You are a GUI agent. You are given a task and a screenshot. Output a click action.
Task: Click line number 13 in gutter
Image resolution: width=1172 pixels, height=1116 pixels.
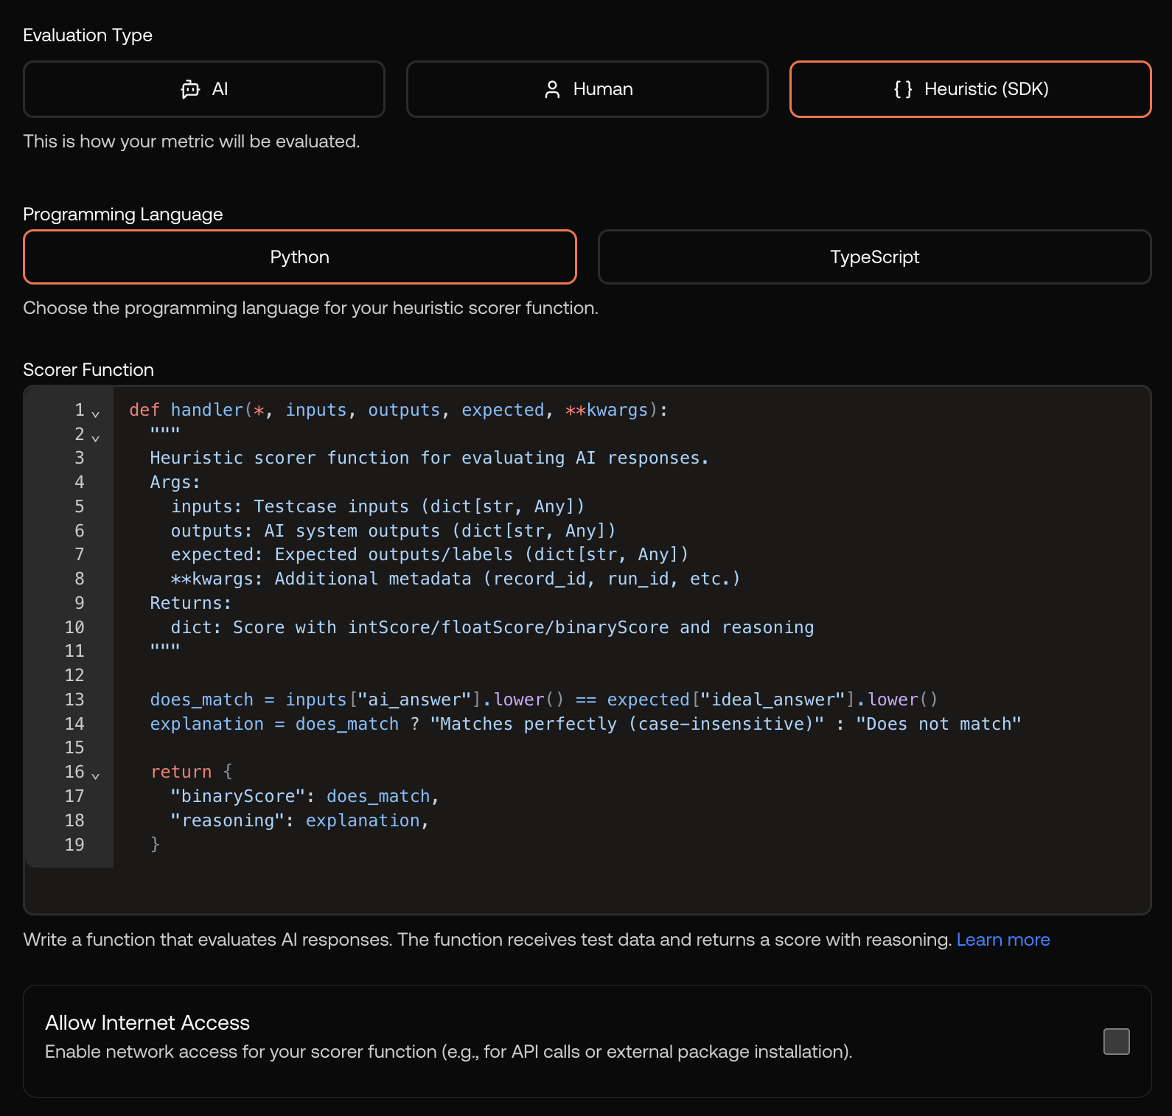(74, 700)
